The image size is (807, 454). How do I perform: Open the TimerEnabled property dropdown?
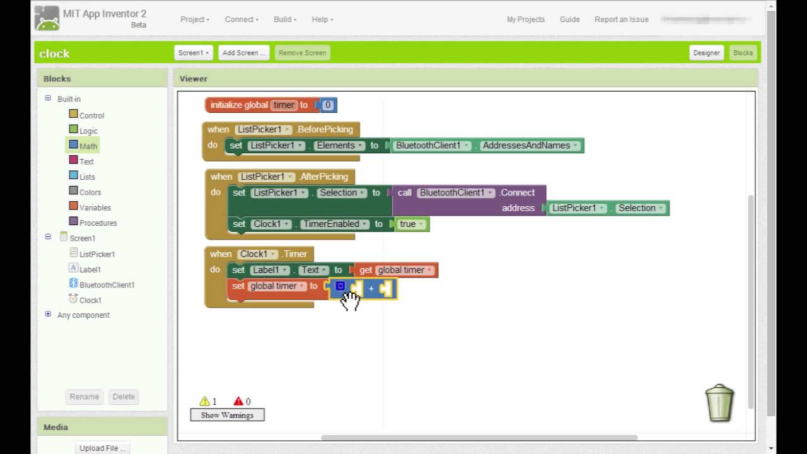pos(334,224)
